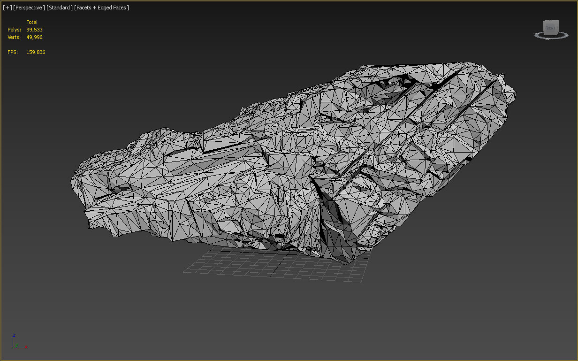The image size is (578, 361).
Task: Click the FPS readout showing 159.836
Action: pyautogui.click(x=35, y=52)
